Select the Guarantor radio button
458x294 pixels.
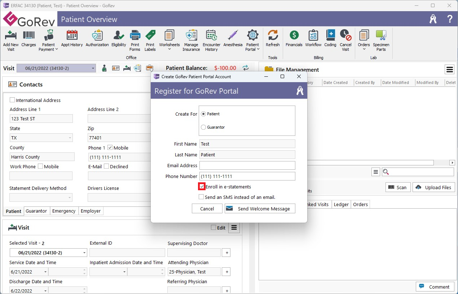203,127
